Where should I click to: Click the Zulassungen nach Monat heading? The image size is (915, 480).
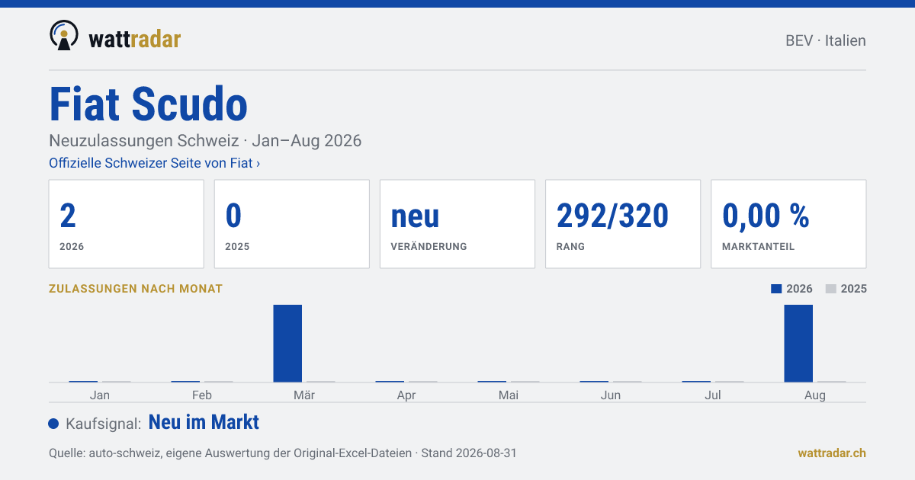click(136, 289)
